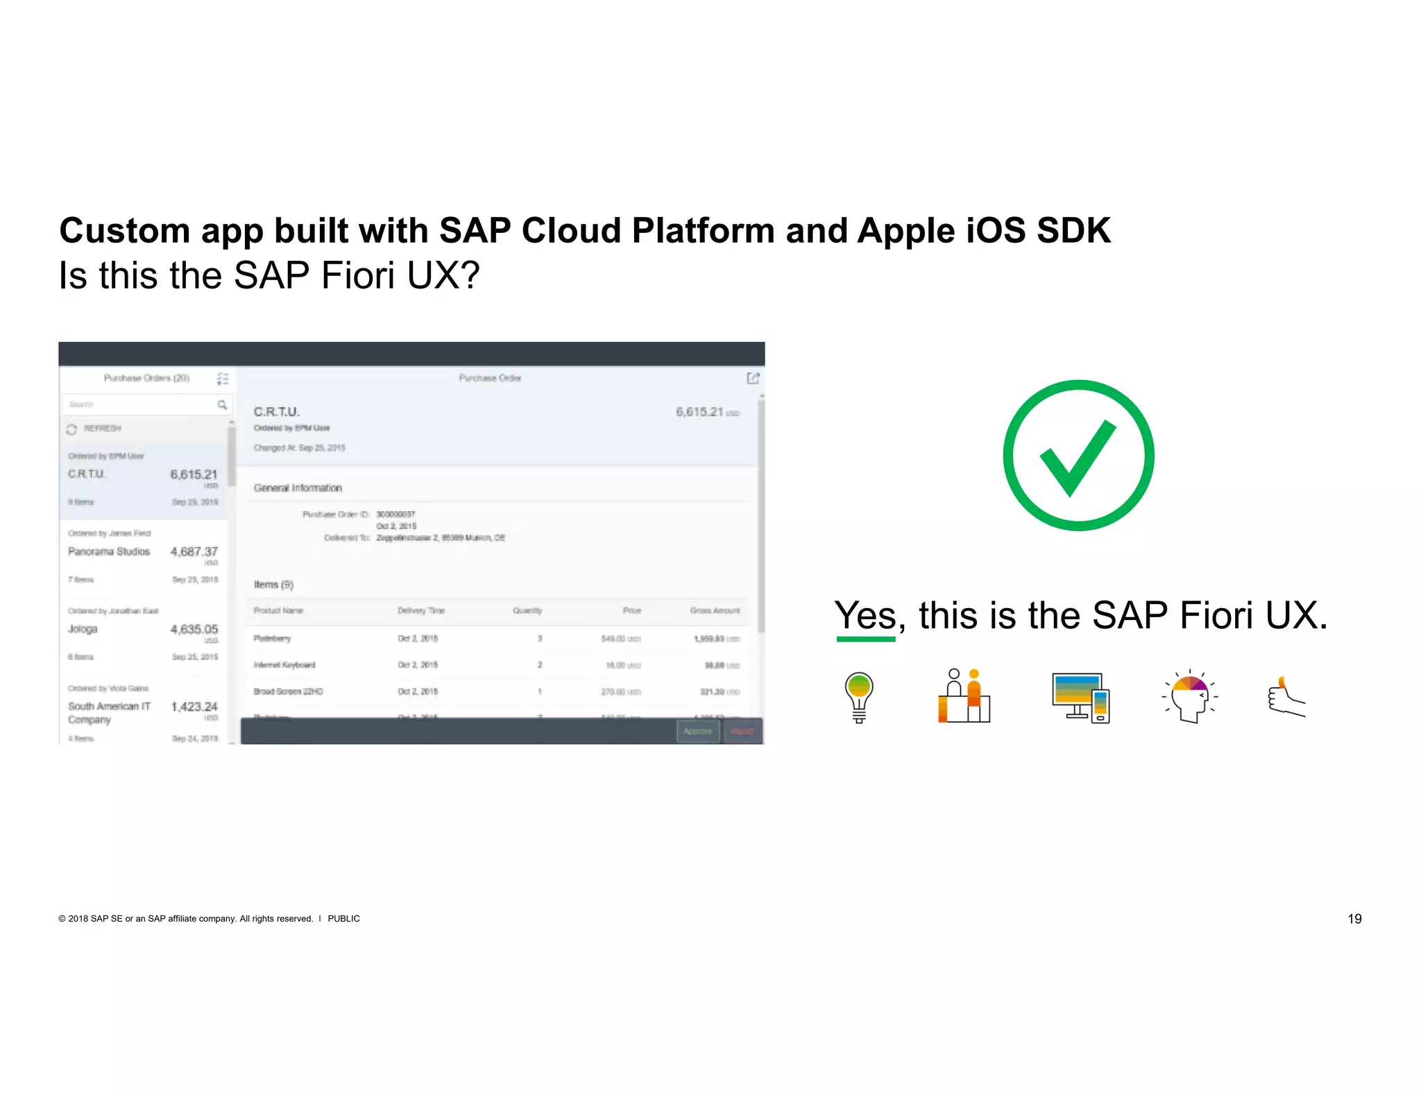Click the slide page number 19
The image size is (1421, 1097).
1354,919
